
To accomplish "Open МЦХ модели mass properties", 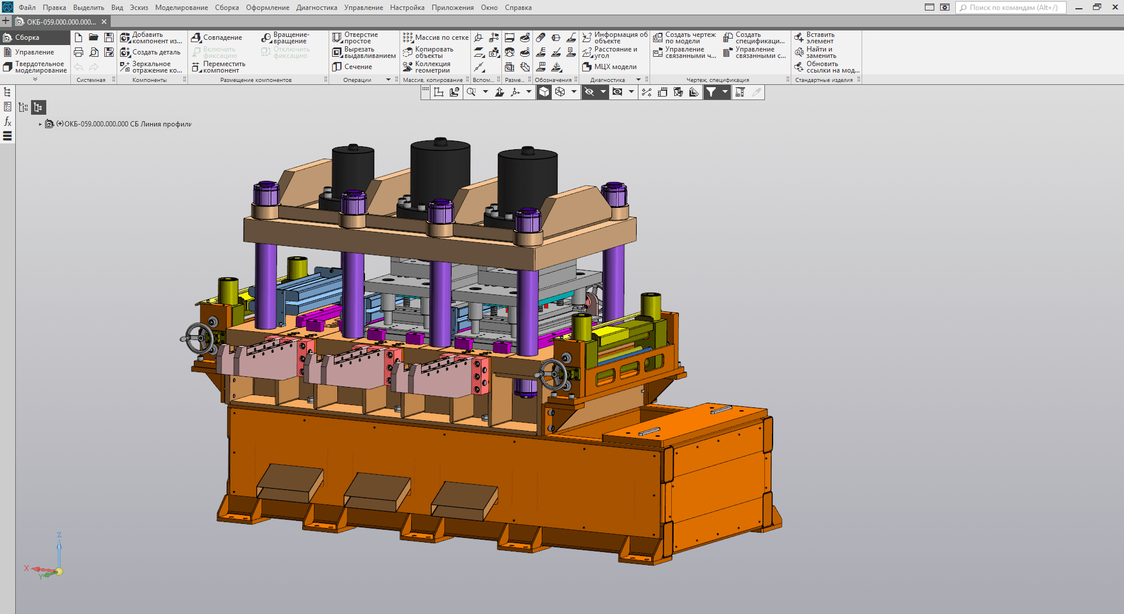I will coord(609,67).
